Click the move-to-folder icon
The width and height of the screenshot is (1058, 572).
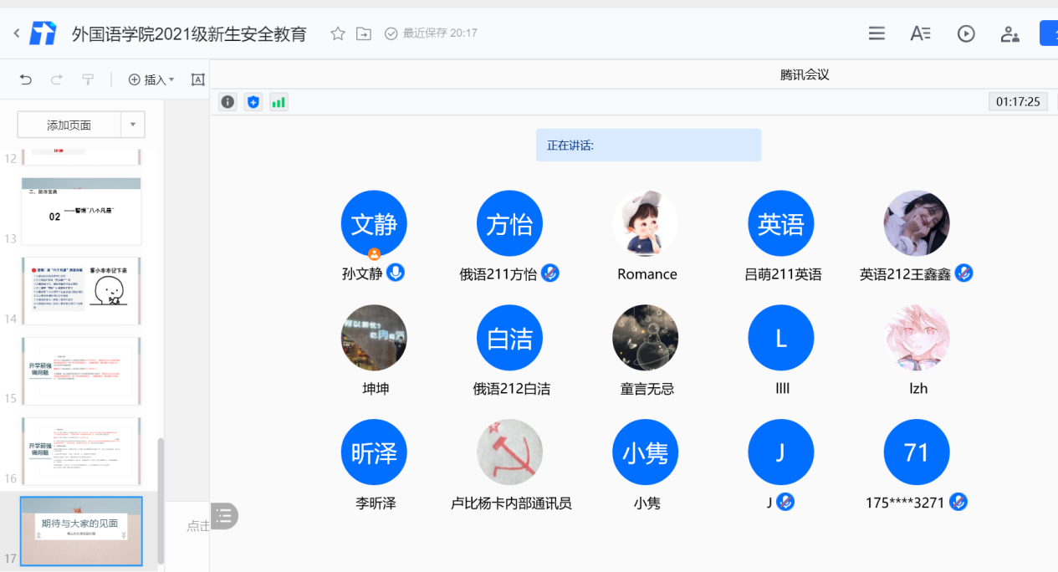pyautogui.click(x=364, y=33)
